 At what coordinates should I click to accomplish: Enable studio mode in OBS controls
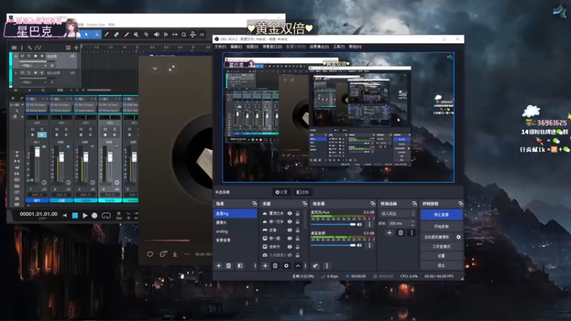tap(441, 246)
